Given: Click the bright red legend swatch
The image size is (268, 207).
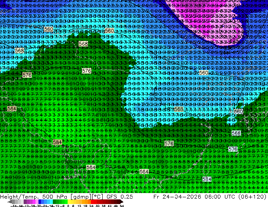Looking at the screenshot, I should click(93, 202).
